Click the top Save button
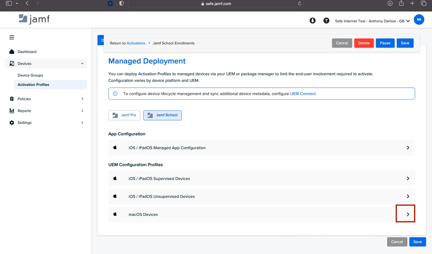The width and height of the screenshot is (432, 254). (405, 43)
